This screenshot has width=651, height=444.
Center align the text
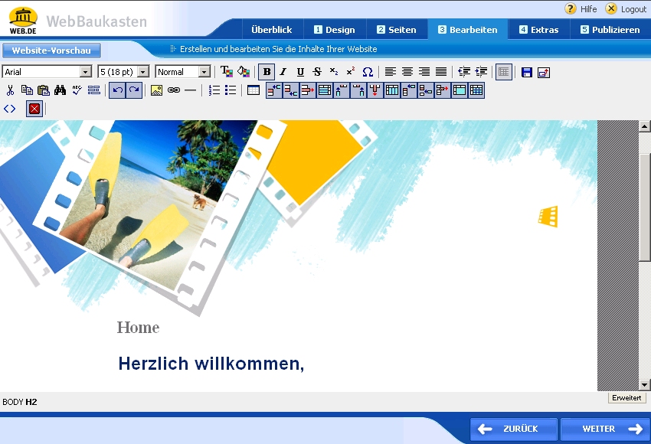point(407,72)
